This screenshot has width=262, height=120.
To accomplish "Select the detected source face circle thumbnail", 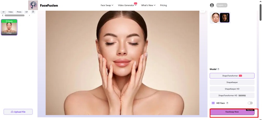I will coord(215,18).
